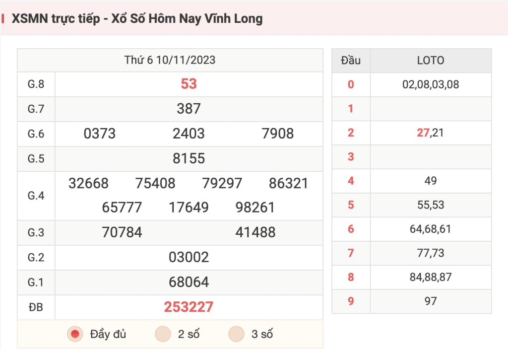Click the G.6 number 0373
Screen dimensions: 508x350
[99, 134]
